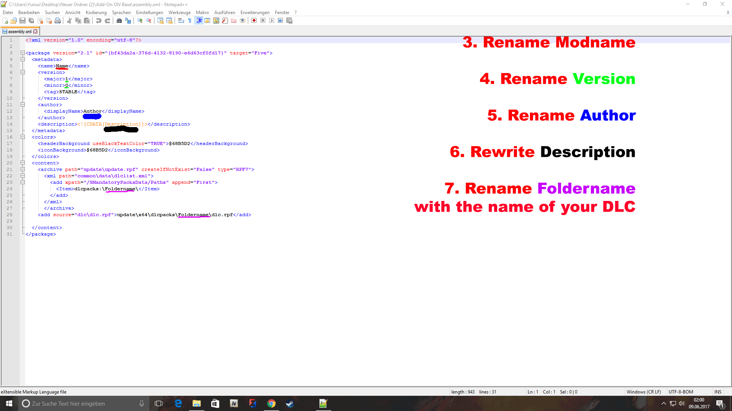
Task: Open the Bearbeiten menu
Action: 29,13
